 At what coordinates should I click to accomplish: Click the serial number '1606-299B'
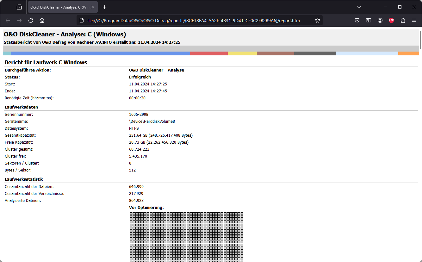tap(139, 114)
